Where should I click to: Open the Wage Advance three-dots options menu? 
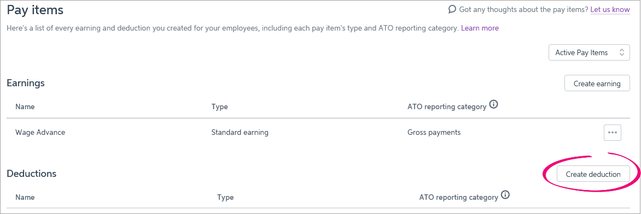coord(613,132)
